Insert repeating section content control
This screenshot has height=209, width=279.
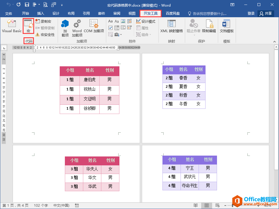pyautogui.click(x=110, y=34)
